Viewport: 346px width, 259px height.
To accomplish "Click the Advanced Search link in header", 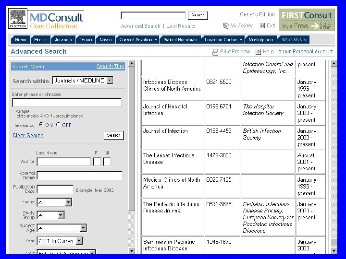I will pos(140,26).
